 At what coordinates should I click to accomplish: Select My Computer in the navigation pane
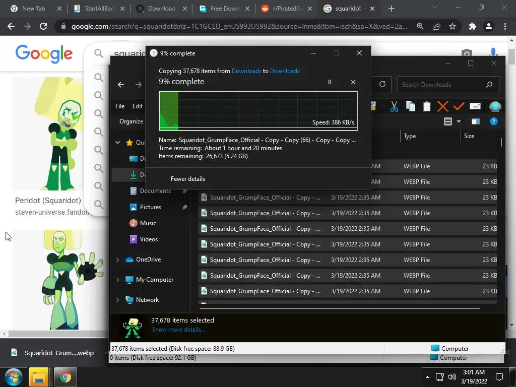(x=154, y=280)
